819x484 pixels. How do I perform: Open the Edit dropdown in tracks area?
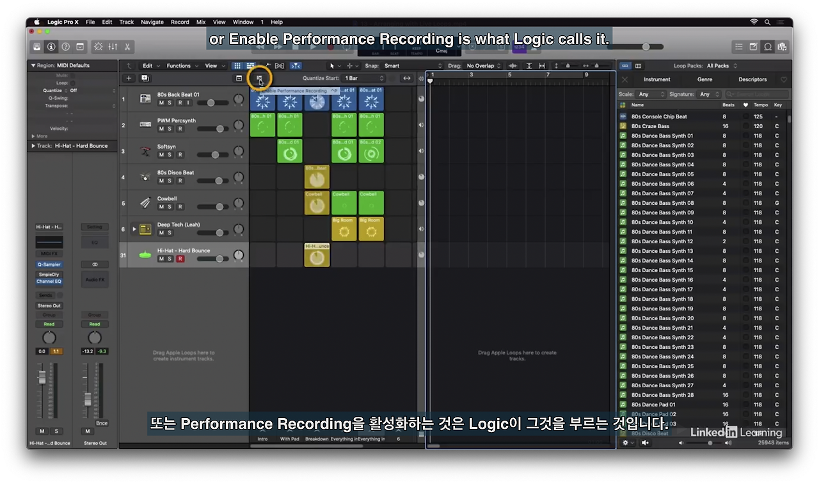pos(150,65)
